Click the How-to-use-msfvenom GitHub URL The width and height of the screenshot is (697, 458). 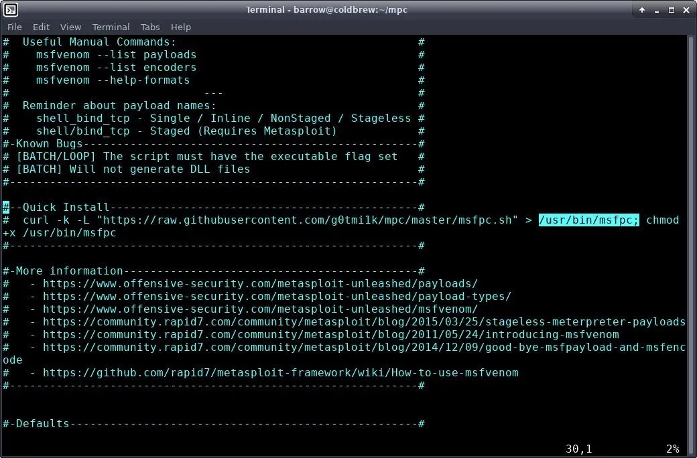[281, 373]
